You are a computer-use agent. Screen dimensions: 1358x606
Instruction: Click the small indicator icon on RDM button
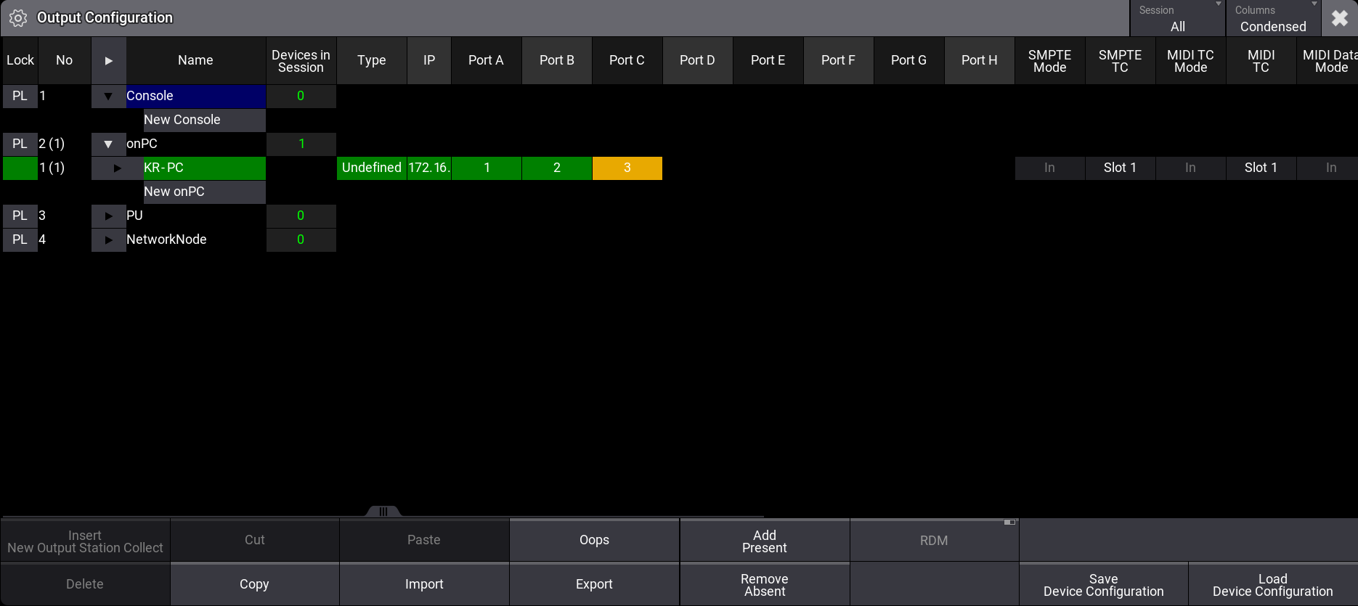[1009, 523]
